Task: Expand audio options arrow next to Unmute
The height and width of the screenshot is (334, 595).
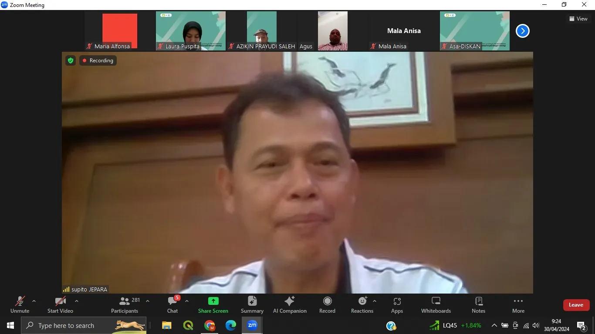Action: 34,301
